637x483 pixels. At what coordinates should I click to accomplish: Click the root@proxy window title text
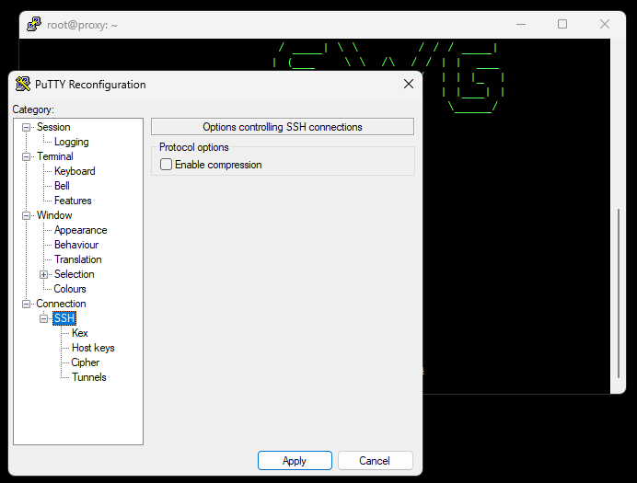coord(82,25)
